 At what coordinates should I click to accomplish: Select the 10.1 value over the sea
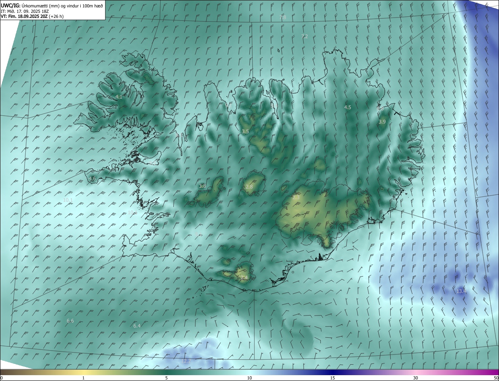point(68,200)
